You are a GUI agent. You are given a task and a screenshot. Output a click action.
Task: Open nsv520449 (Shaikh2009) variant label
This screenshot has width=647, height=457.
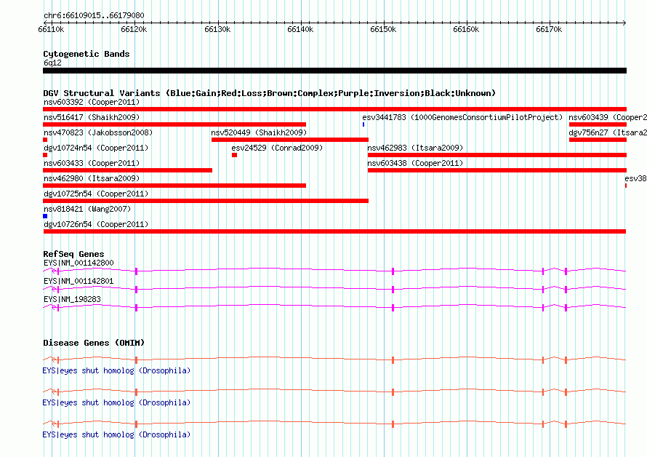tap(259, 132)
